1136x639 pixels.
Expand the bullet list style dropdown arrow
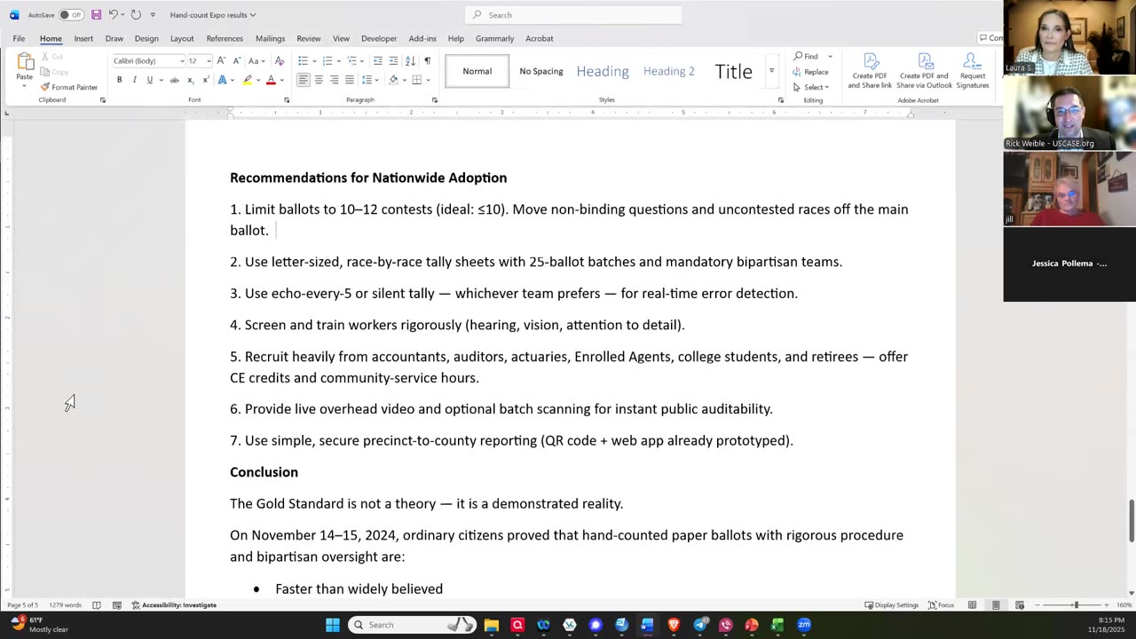(313, 60)
